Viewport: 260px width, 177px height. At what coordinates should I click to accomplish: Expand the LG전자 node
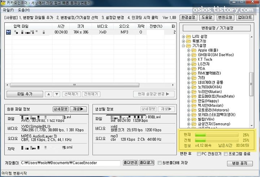[x=189, y=64]
